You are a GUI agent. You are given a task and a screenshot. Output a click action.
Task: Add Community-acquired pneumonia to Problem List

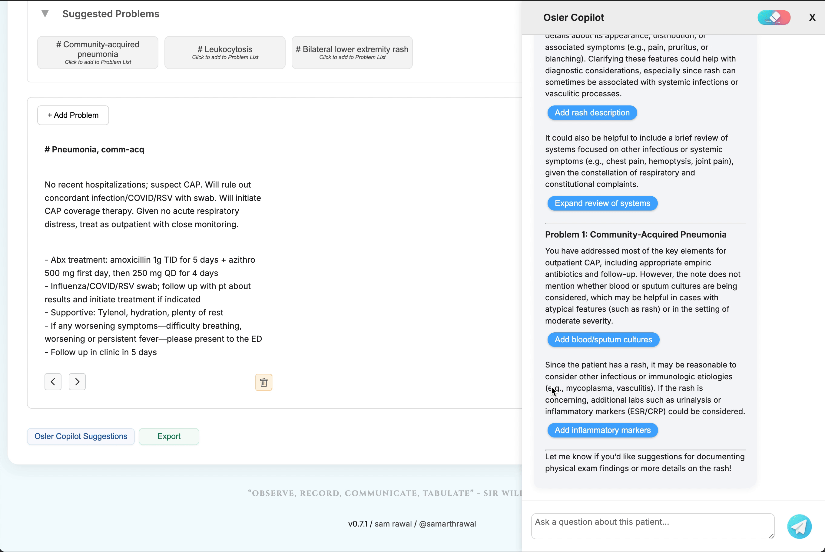click(x=98, y=52)
